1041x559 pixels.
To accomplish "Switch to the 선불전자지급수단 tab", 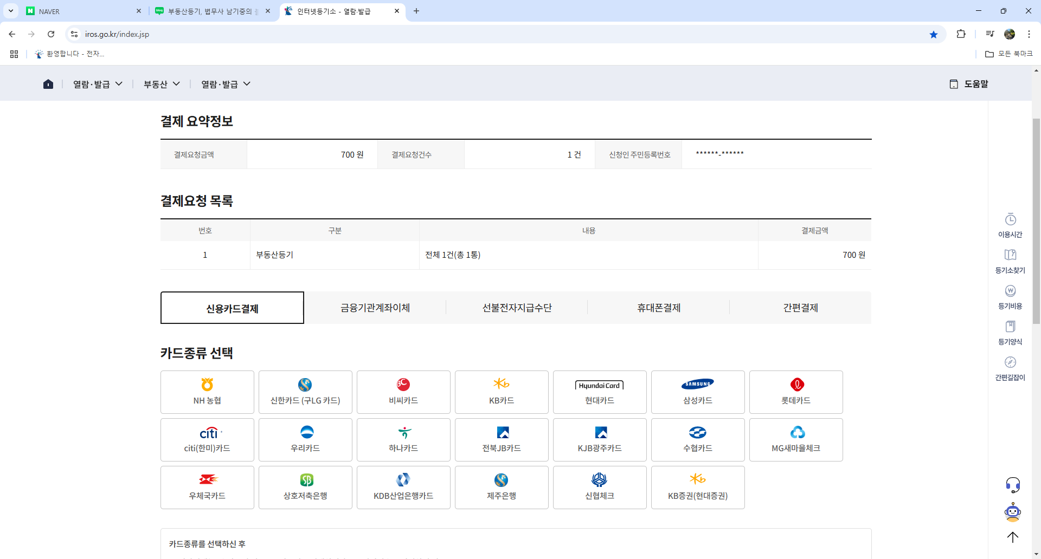I will 517,308.
